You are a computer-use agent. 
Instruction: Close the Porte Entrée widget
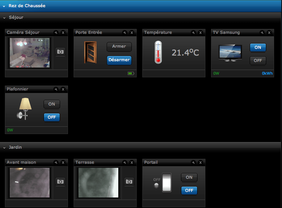coord(132,33)
